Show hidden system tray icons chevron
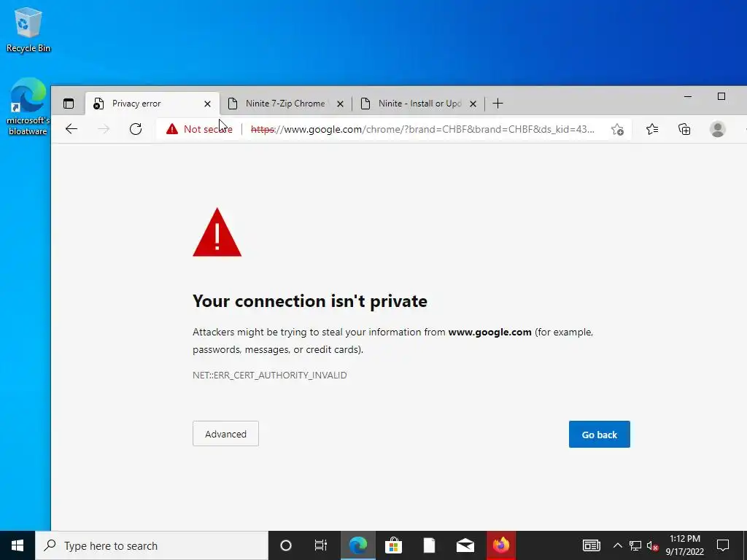The height and width of the screenshot is (560, 747). coord(617,545)
